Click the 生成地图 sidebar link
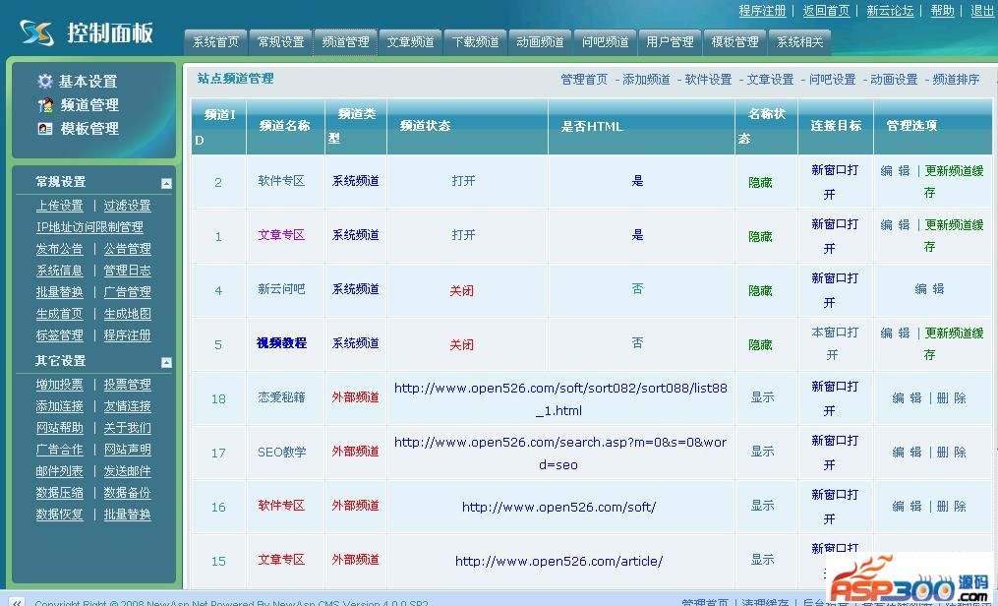This screenshot has width=998, height=606. [x=127, y=314]
